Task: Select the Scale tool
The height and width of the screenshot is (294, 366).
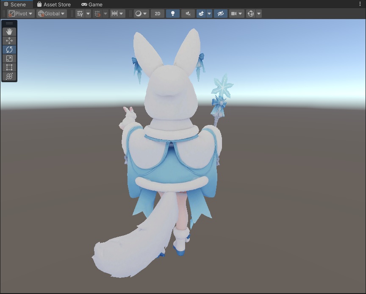Action: [x=9, y=58]
